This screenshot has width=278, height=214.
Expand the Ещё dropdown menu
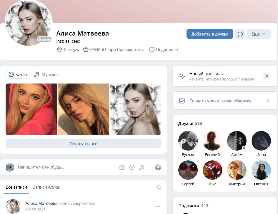pyautogui.click(x=259, y=34)
